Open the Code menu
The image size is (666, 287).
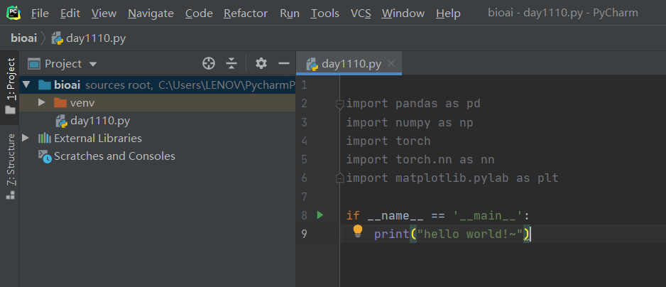[199, 13]
